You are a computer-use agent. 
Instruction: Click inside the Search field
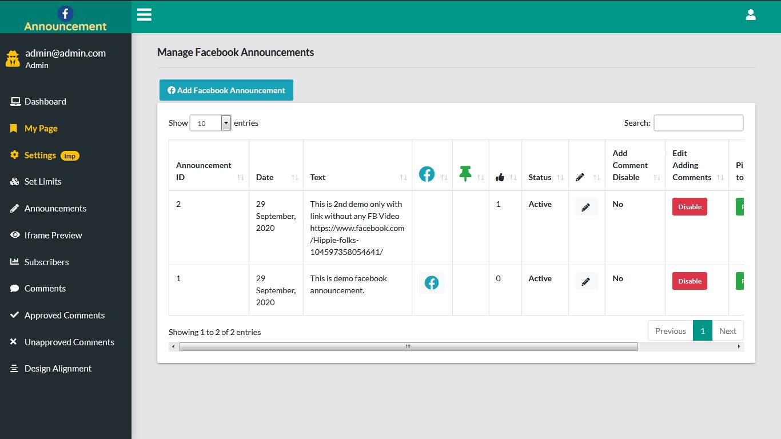tap(698, 122)
